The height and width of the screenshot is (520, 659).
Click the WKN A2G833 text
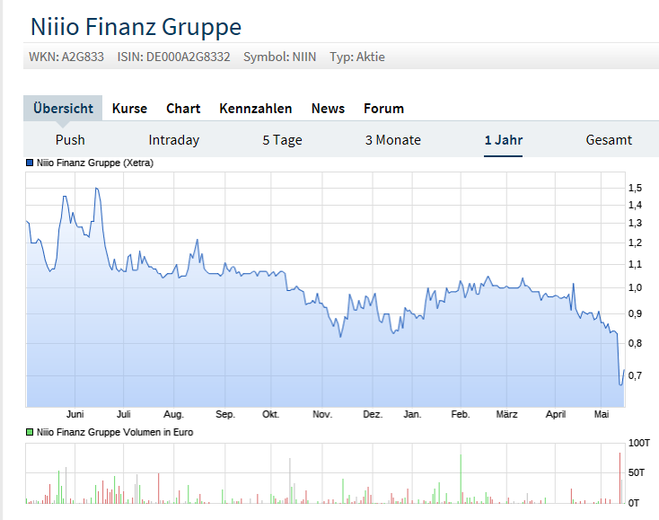point(66,57)
